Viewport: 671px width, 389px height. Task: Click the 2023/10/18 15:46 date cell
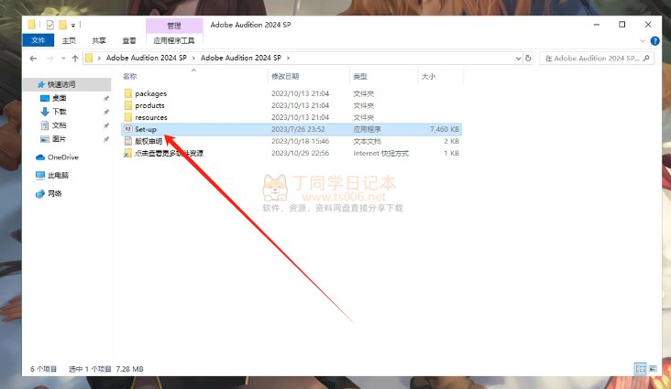point(300,141)
